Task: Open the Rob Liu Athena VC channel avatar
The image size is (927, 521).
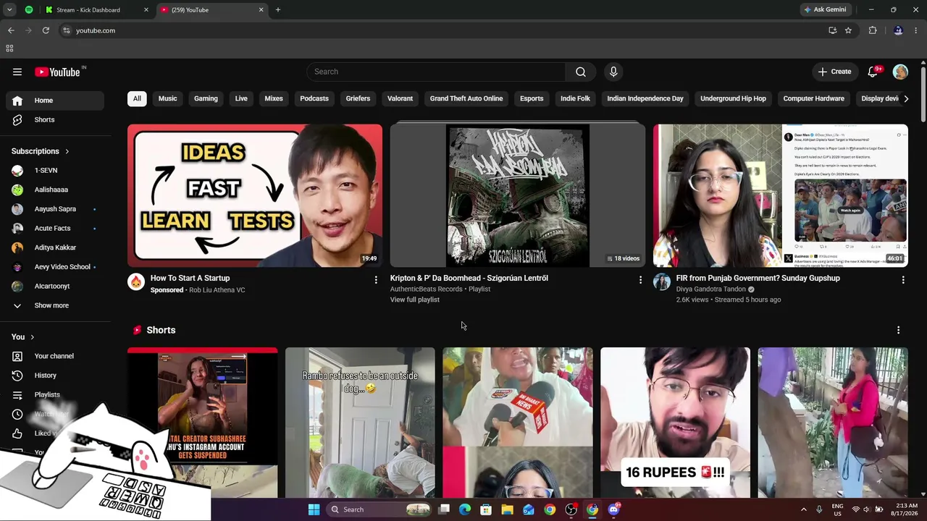Action: (x=136, y=282)
